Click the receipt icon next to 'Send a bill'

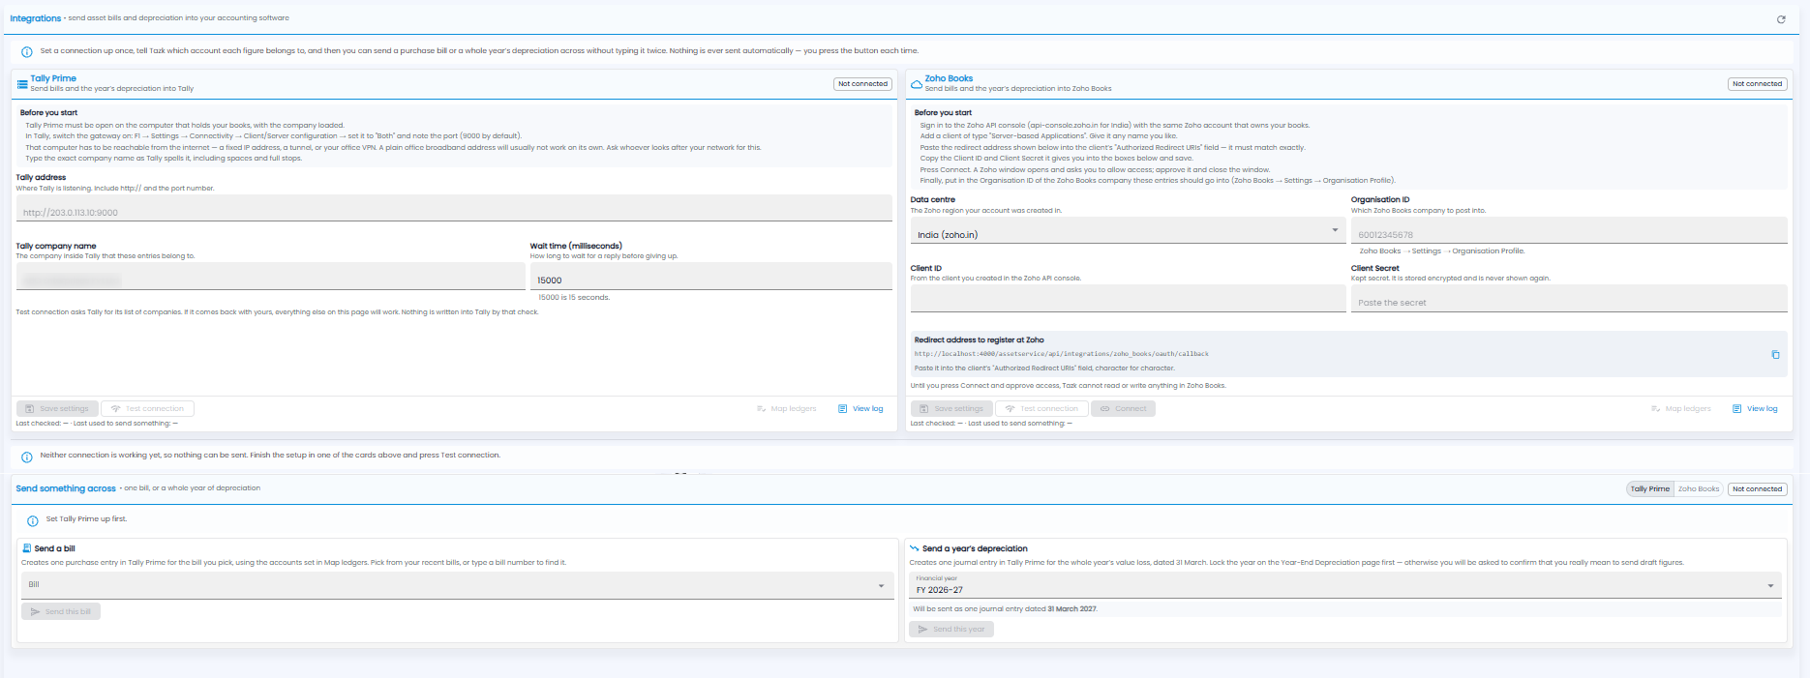27,548
